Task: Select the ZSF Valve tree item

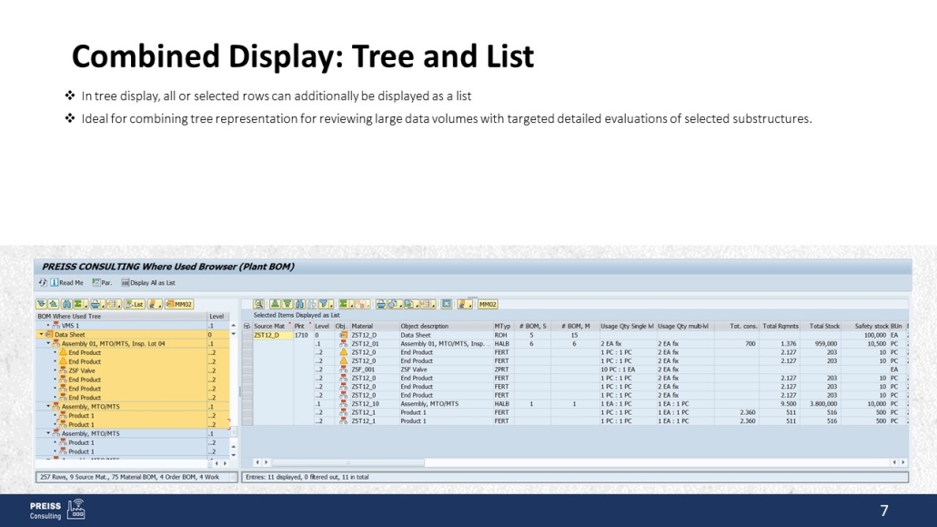Action: [x=82, y=370]
